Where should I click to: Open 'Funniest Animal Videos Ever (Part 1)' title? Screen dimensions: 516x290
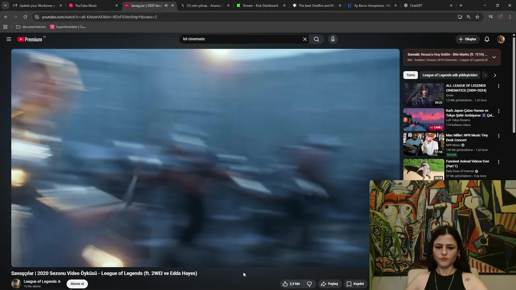point(468,164)
